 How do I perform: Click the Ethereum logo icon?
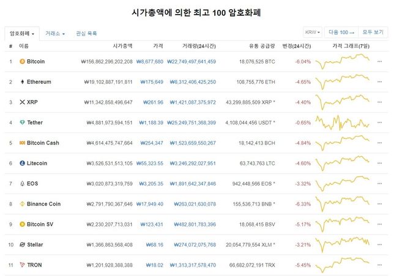[23, 82]
